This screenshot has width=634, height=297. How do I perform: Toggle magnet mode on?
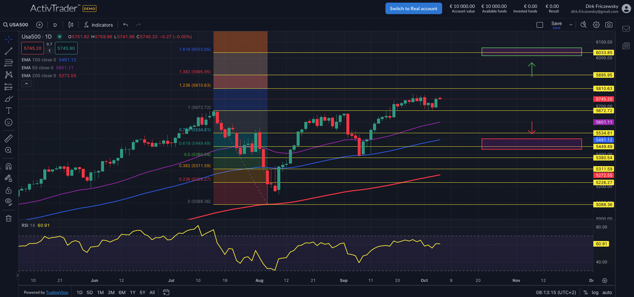tap(9, 166)
